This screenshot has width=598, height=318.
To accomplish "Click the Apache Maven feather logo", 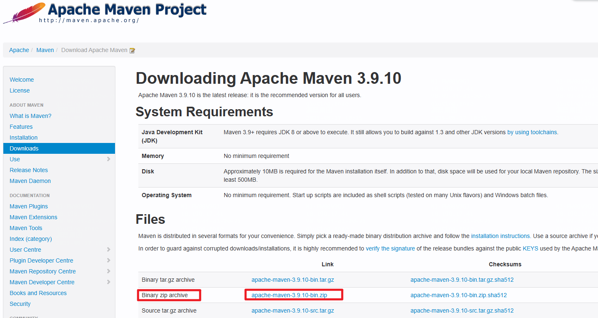I will click(24, 13).
